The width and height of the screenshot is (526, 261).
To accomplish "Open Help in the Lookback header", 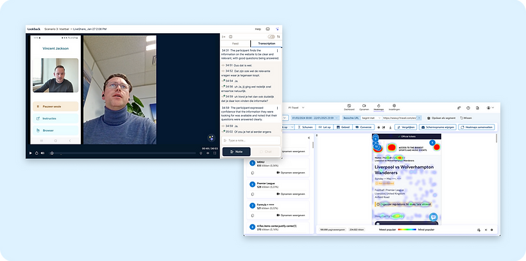I will 258,29.
